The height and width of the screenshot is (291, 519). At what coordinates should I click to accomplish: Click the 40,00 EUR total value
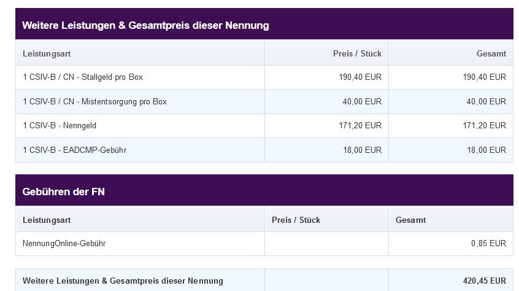(x=486, y=102)
